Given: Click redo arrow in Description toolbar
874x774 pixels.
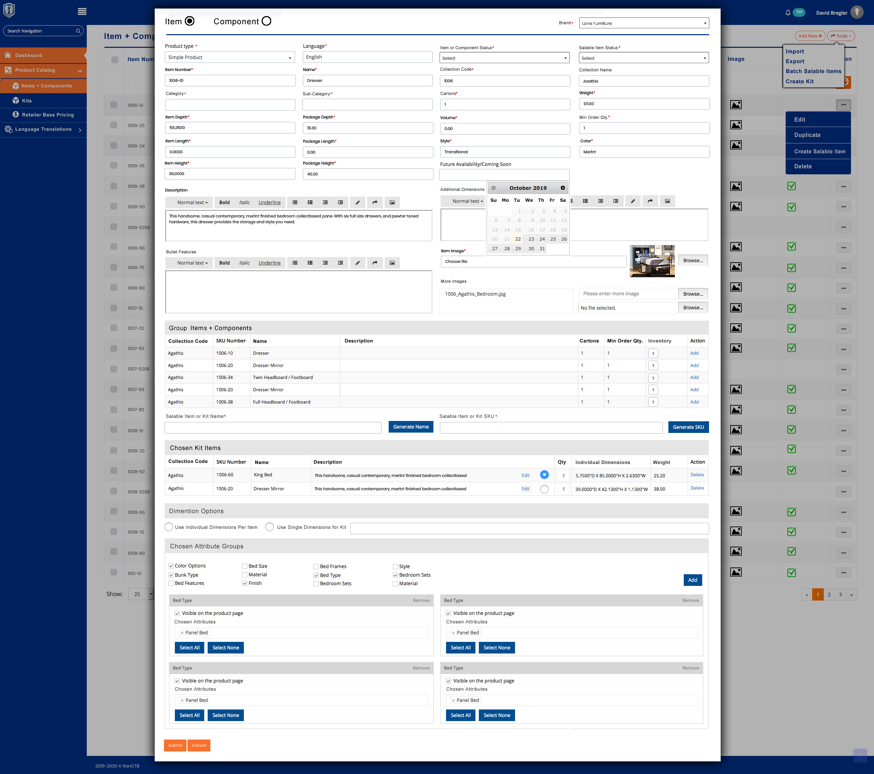Looking at the screenshot, I should 375,202.
